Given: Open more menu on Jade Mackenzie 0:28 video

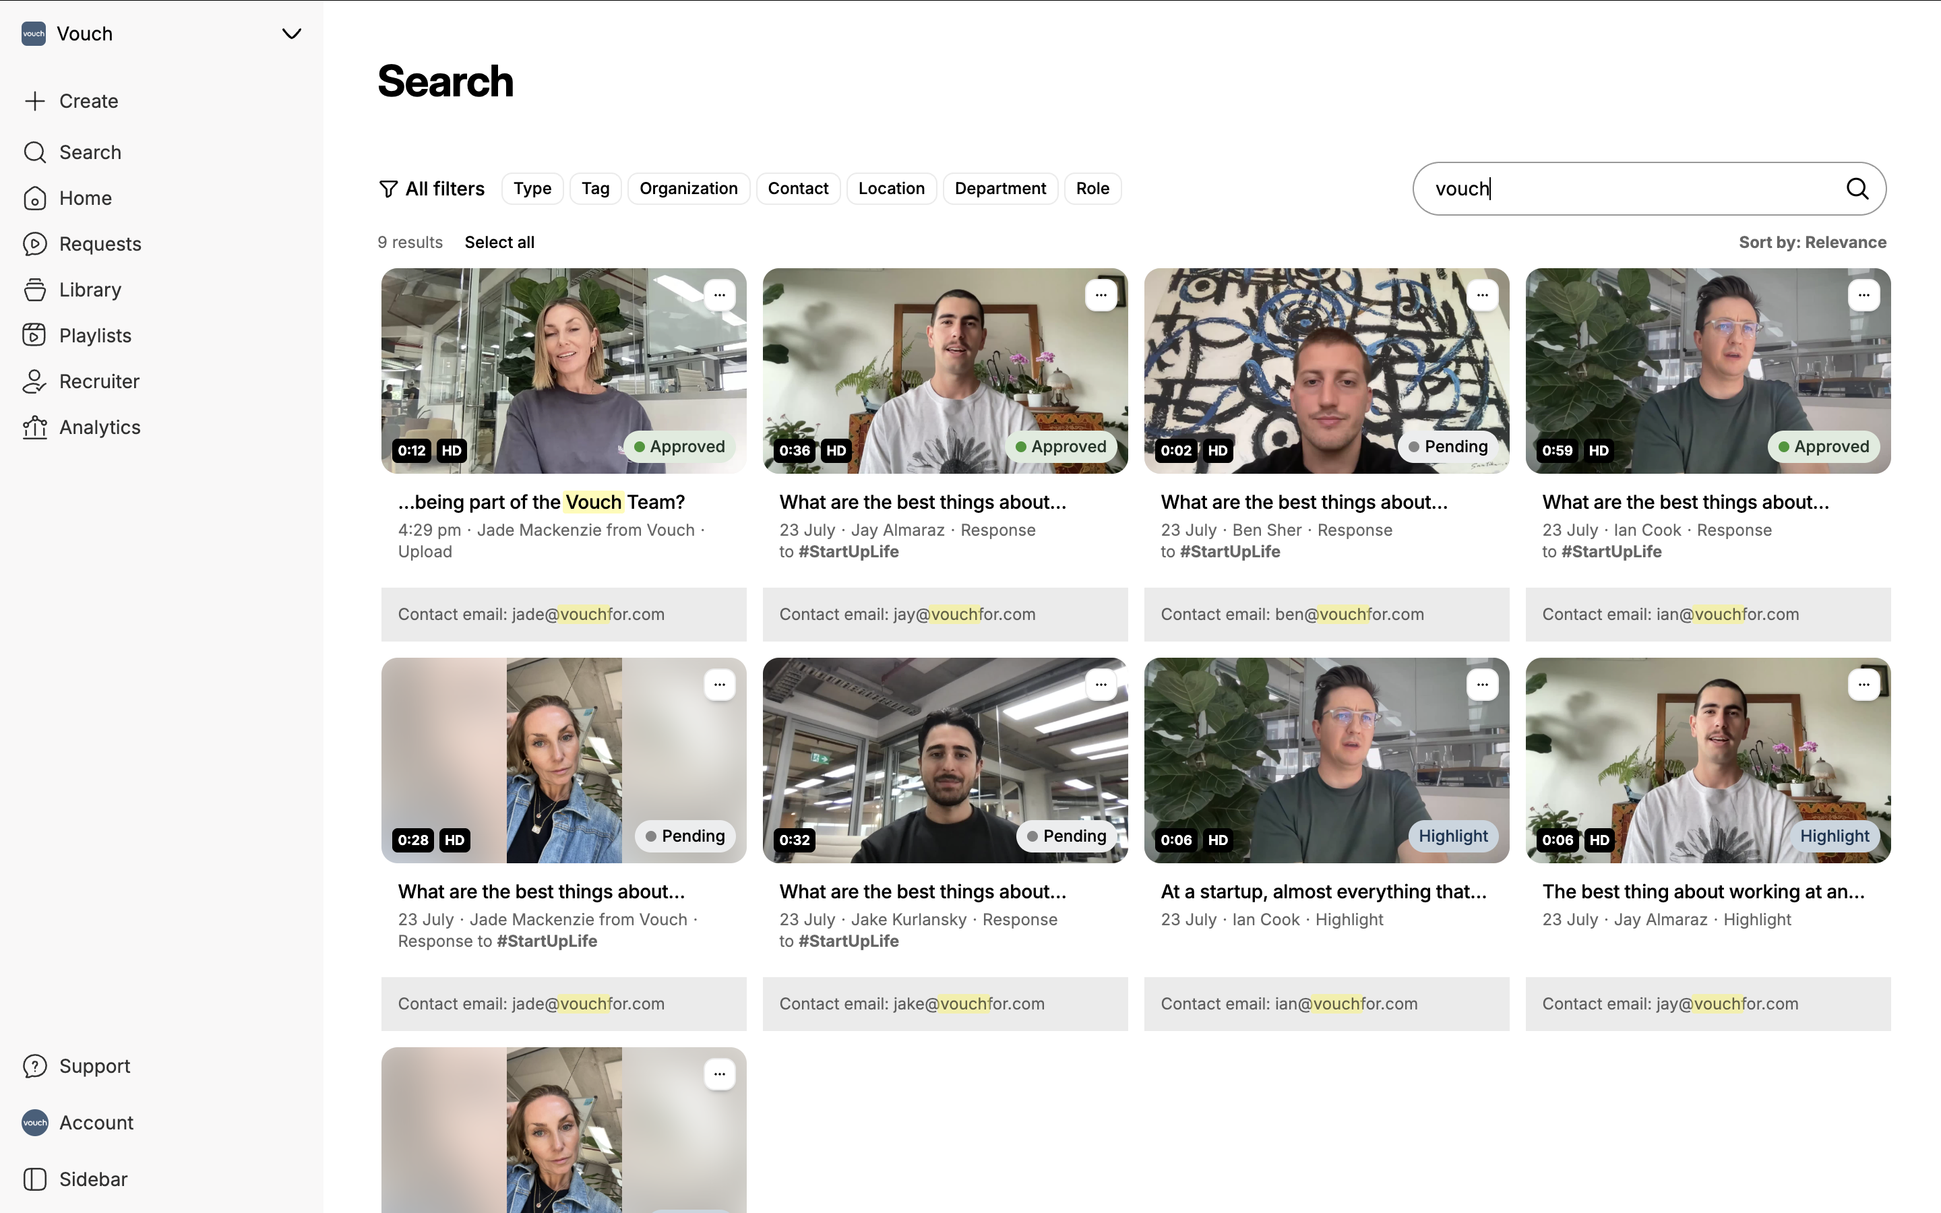Looking at the screenshot, I should coord(720,684).
